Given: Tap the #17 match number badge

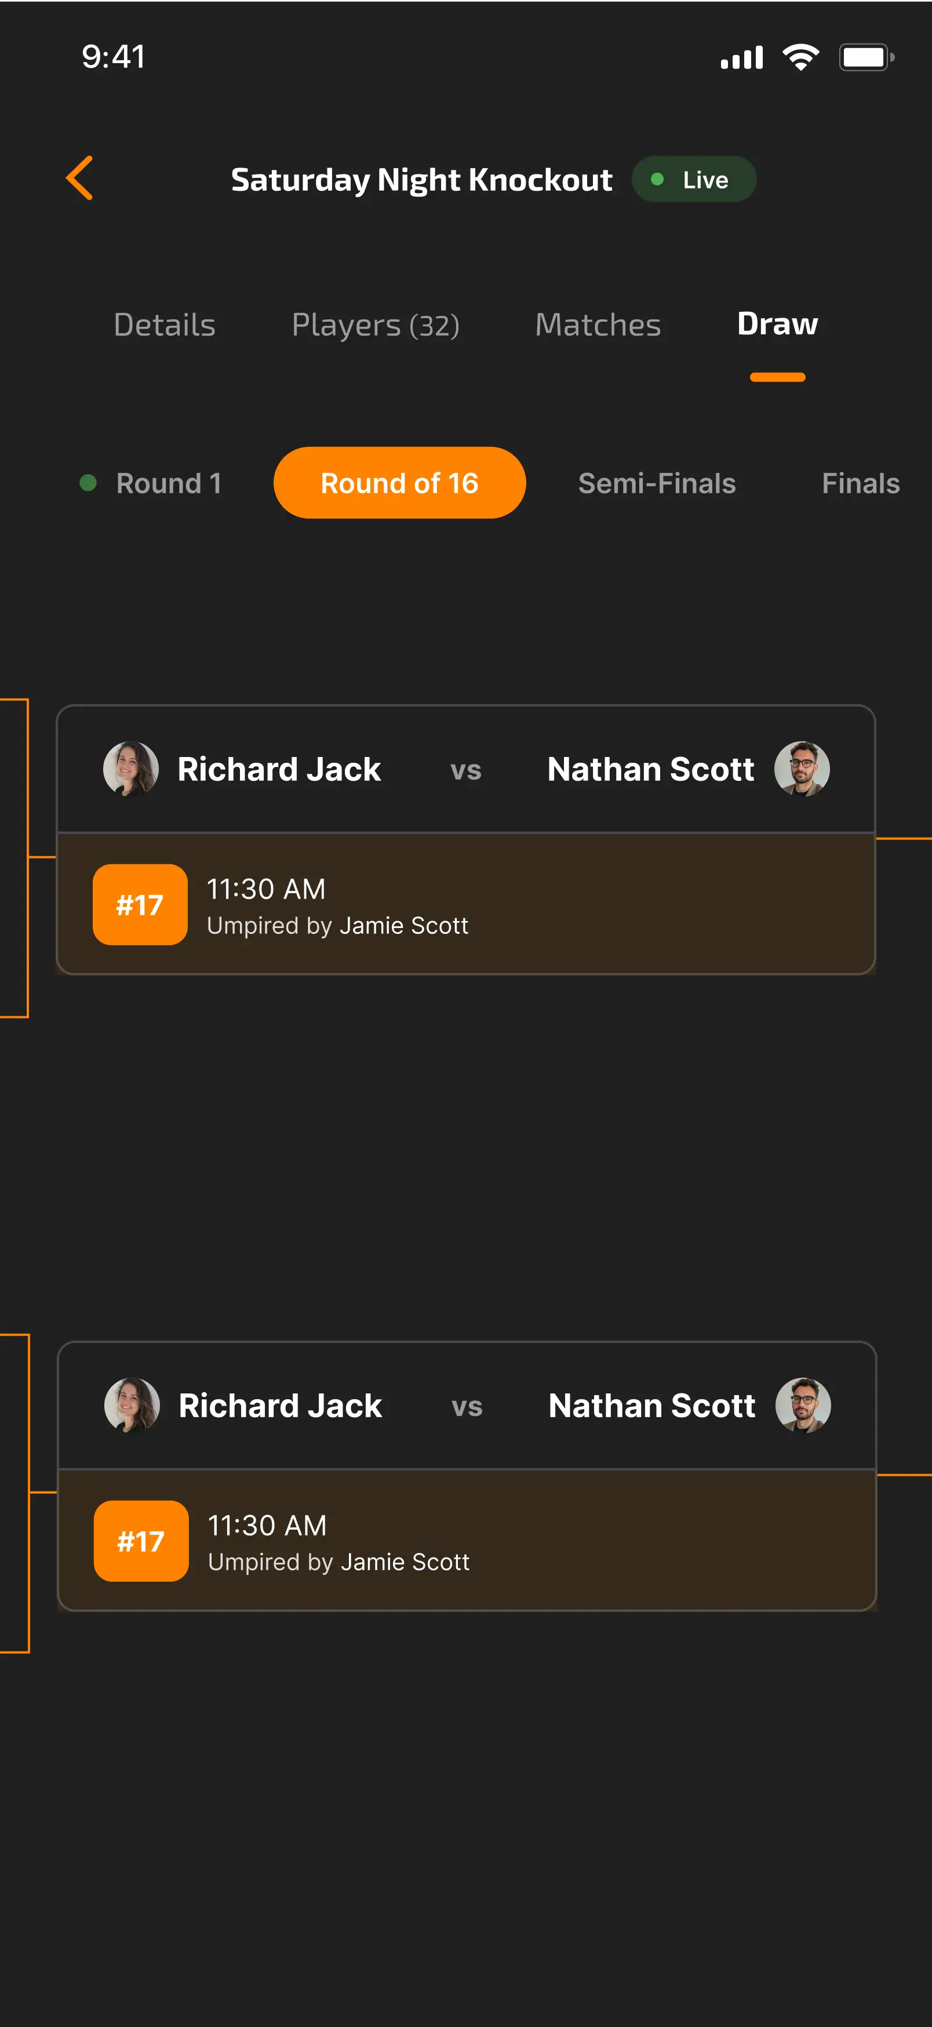Looking at the screenshot, I should [139, 904].
